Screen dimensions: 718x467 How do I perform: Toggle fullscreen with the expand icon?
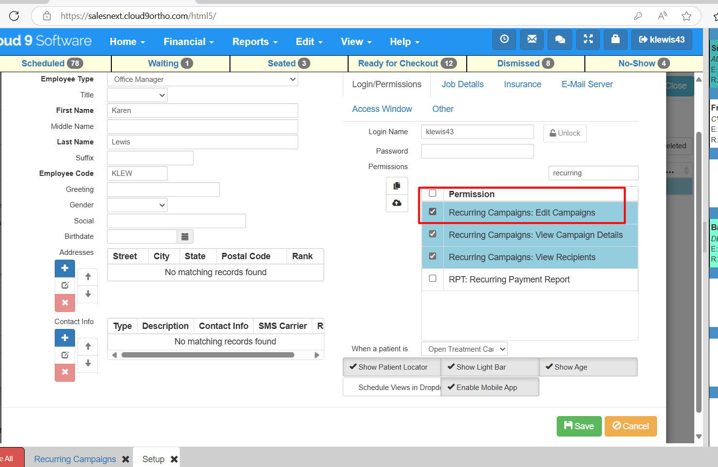[588, 40]
